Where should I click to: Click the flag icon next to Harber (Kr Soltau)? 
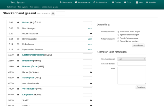(x=91, y=72)
